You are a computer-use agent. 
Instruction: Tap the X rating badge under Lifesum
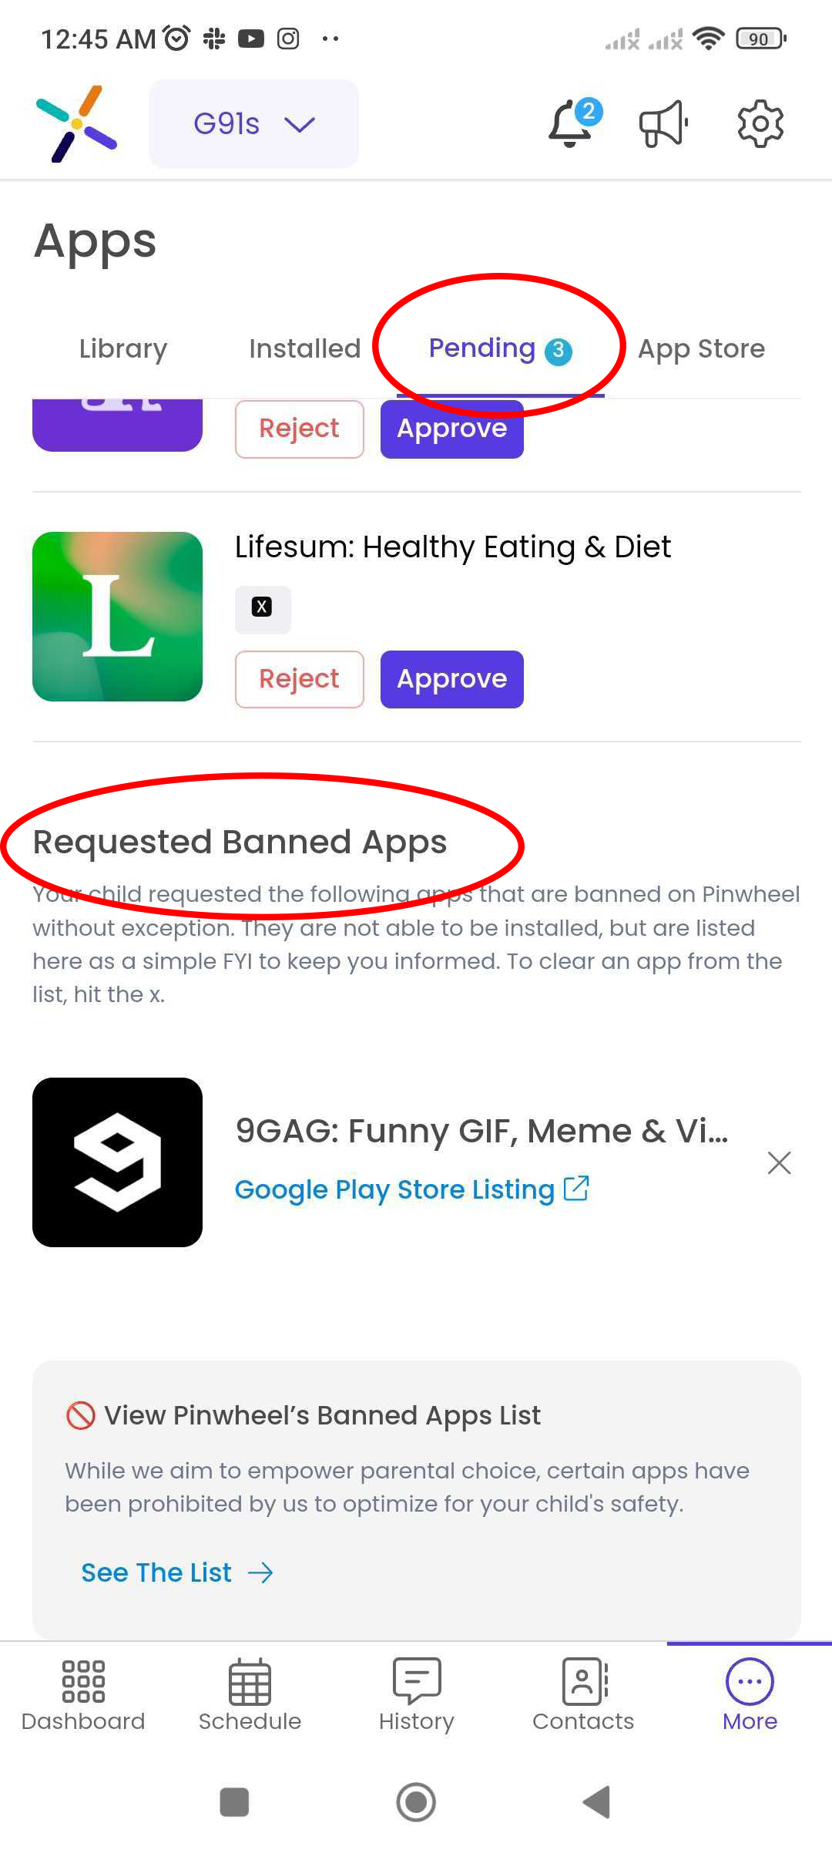(x=263, y=609)
